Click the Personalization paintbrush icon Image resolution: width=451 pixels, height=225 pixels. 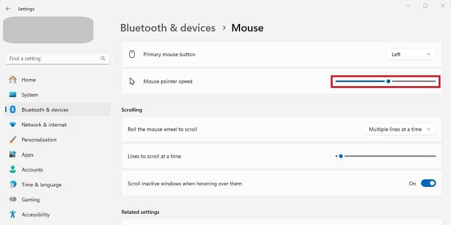13,139
